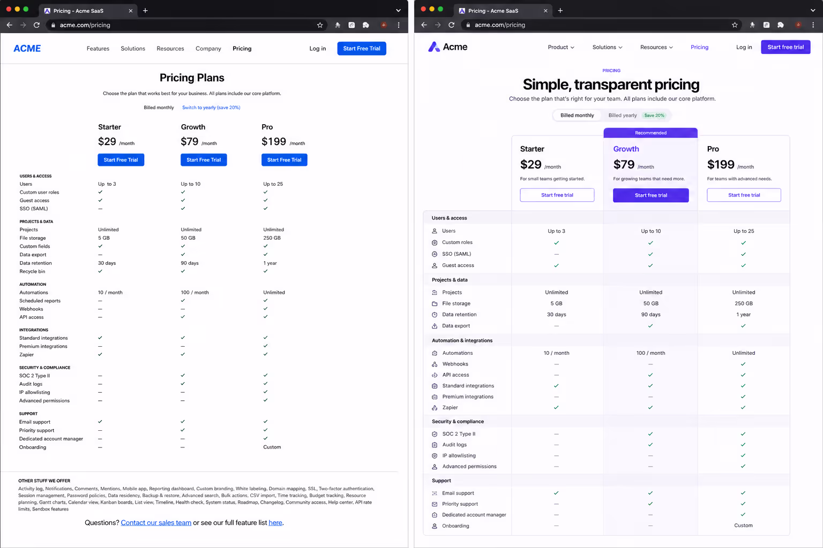
Task: Open the Features menu in the left window nav
Action: (x=98, y=49)
